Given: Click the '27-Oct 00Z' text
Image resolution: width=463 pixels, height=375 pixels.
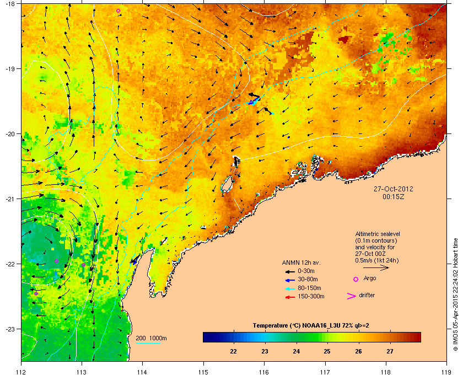Looking at the screenshot, I should [x=370, y=254].
